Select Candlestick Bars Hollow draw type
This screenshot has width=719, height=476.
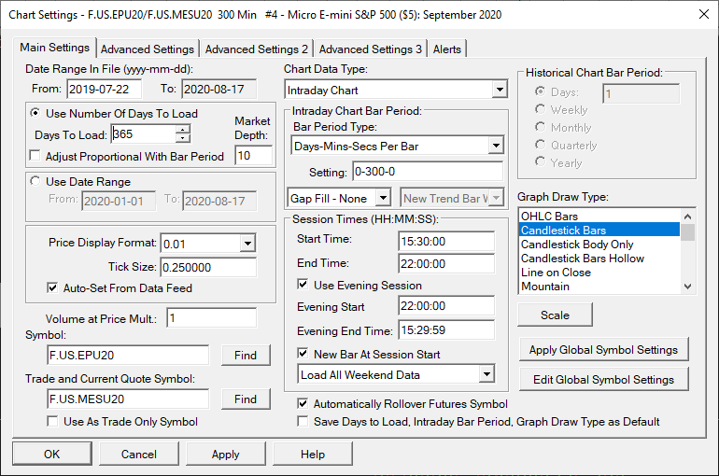(599, 258)
